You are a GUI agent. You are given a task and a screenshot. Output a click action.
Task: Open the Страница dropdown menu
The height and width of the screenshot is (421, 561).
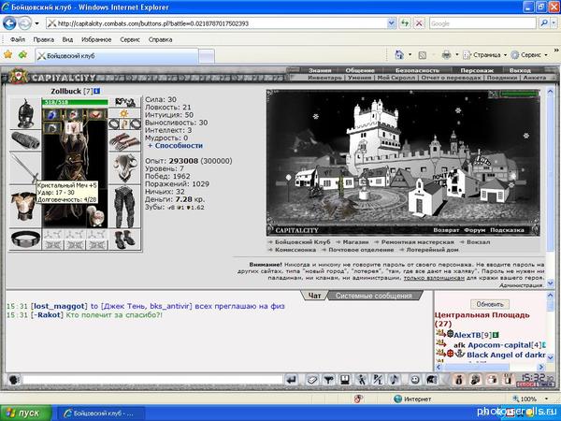485,55
